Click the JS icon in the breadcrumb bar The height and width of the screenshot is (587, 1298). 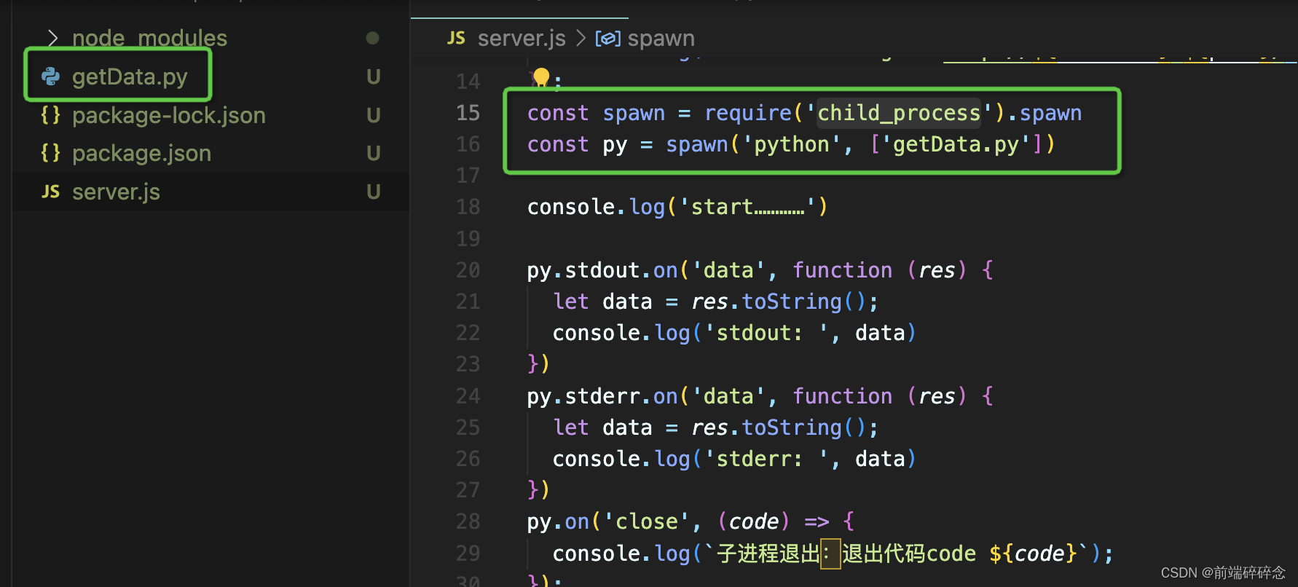pos(456,38)
